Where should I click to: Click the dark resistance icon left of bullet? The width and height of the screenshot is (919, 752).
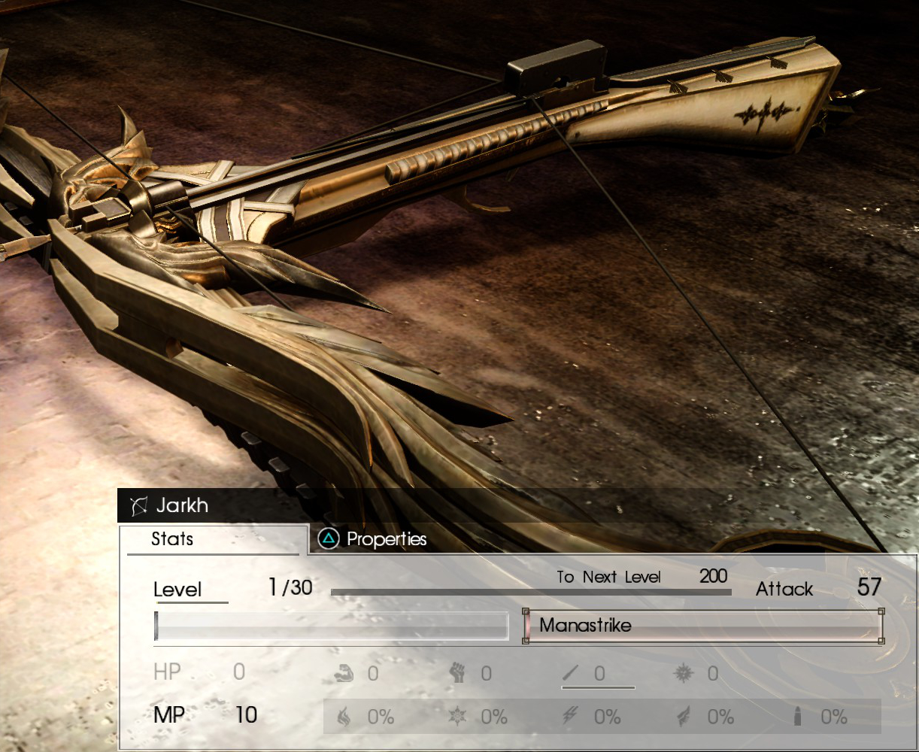click(684, 717)
